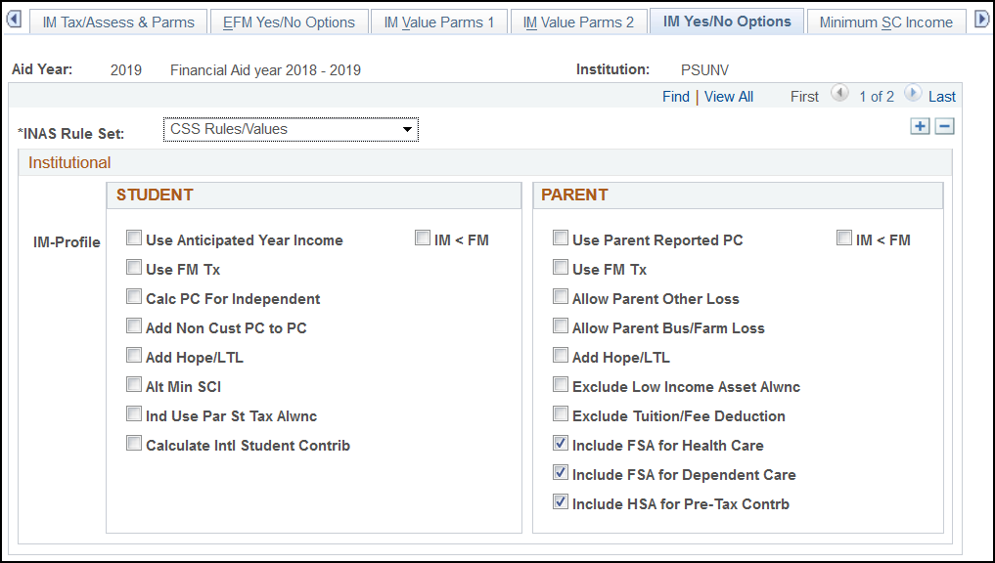Toggle the Student IM < FM checkbox
The height and width of the screenshot is (563, 995).
(x=423, y=238)
